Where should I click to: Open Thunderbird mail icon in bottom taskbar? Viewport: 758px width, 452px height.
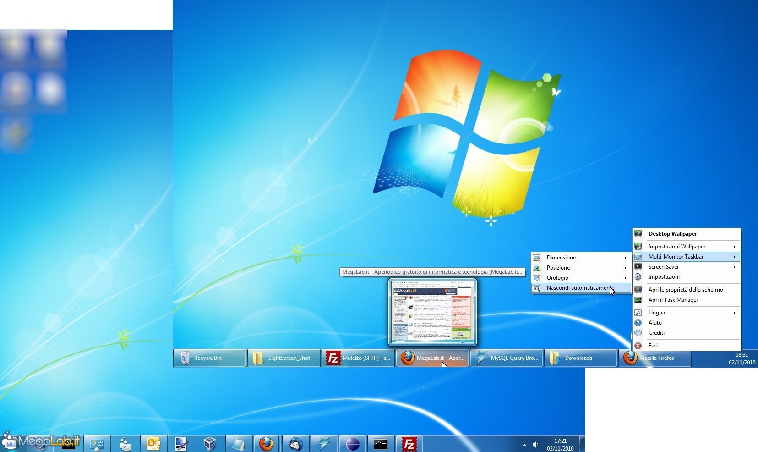point(295,444)
